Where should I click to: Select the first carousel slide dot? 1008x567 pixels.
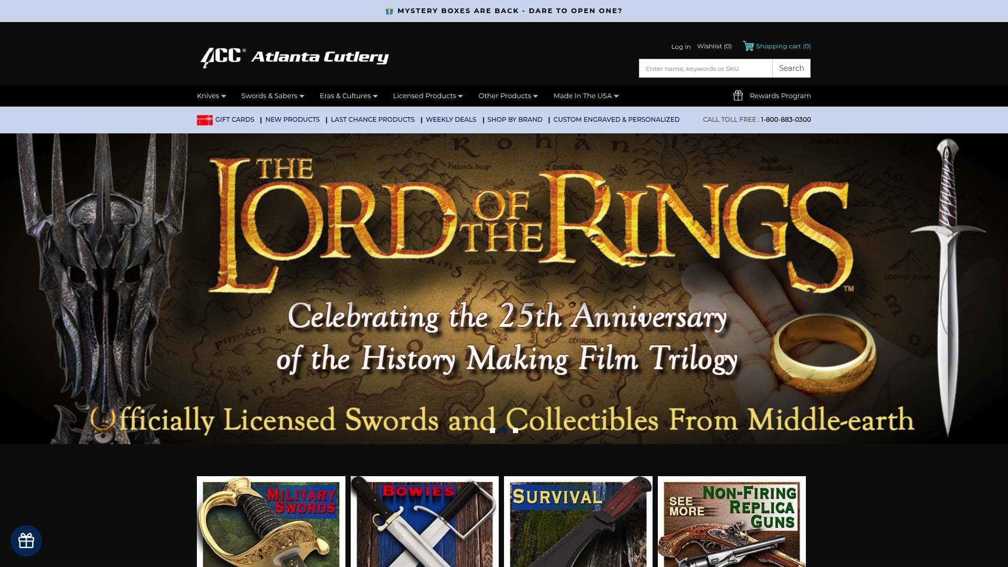click(x=492, y=430)
